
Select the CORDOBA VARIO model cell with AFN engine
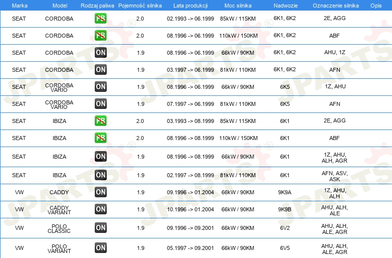(x=59, y=104)
